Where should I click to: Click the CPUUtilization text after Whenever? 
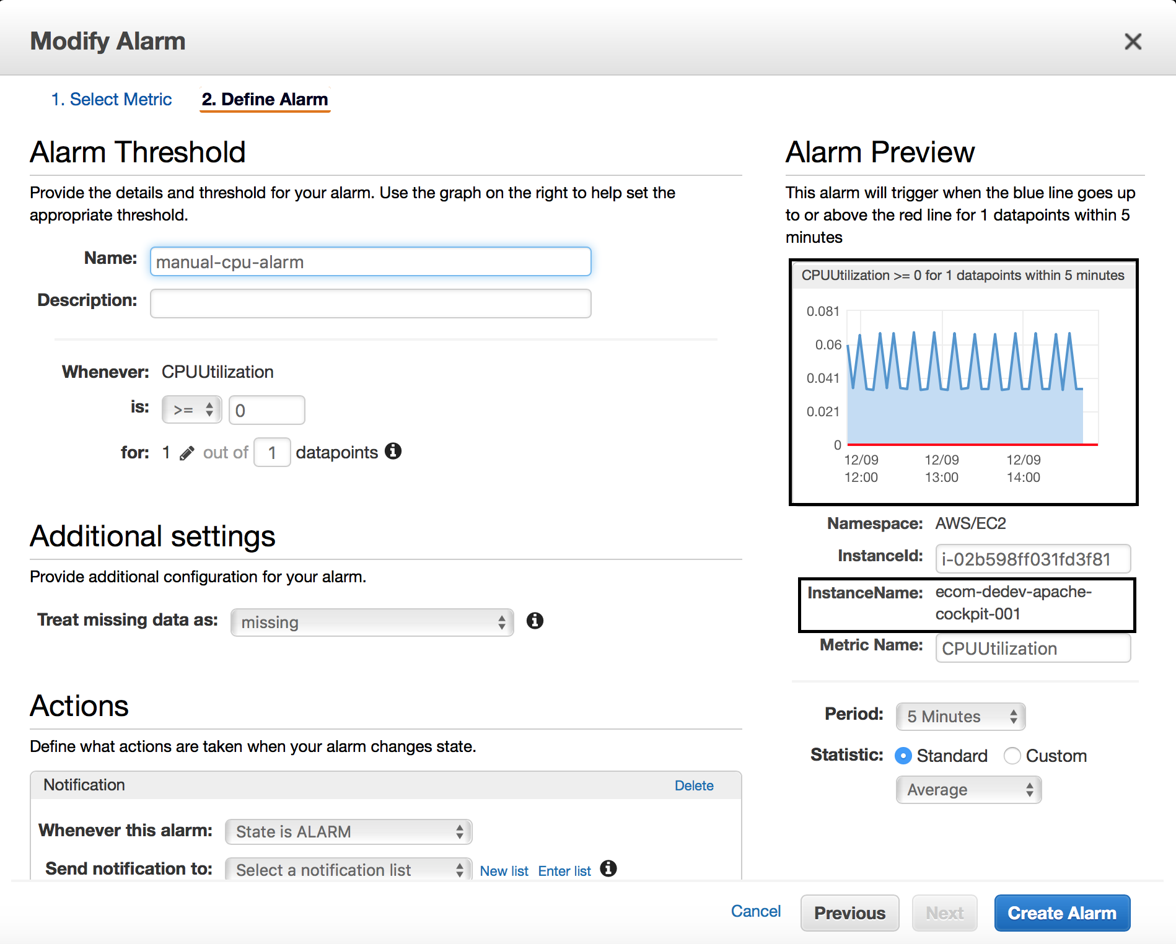tap(217, 372)
